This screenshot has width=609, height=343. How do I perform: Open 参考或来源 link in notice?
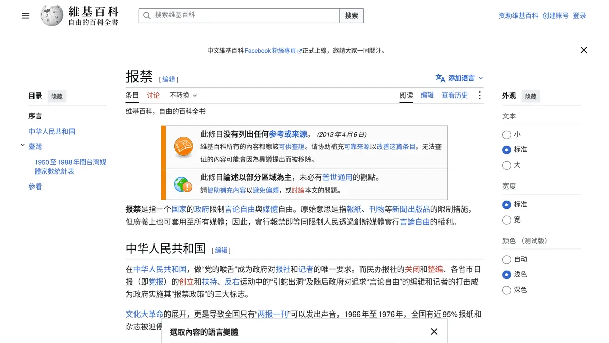tap(288, 134)
